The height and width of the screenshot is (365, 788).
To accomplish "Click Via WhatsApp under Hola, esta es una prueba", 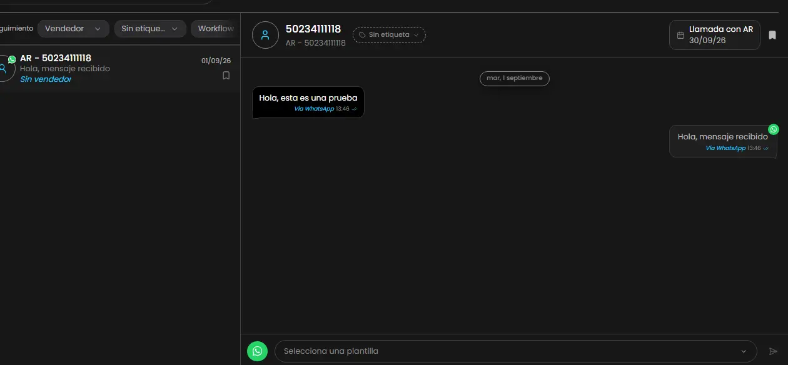I will [x=315, y=109].
